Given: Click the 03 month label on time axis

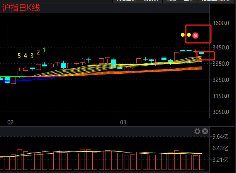Looking at the screenshot, I should pos(123,122).
